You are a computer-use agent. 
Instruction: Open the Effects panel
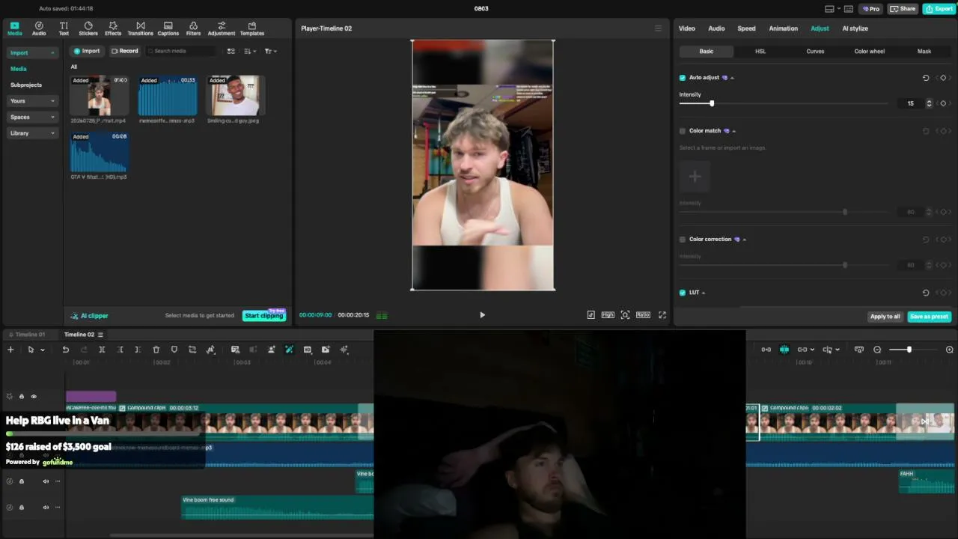click(113, 28)
